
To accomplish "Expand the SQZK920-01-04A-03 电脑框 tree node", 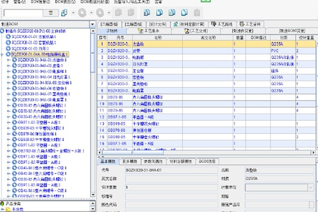I will tap(8, 72).
